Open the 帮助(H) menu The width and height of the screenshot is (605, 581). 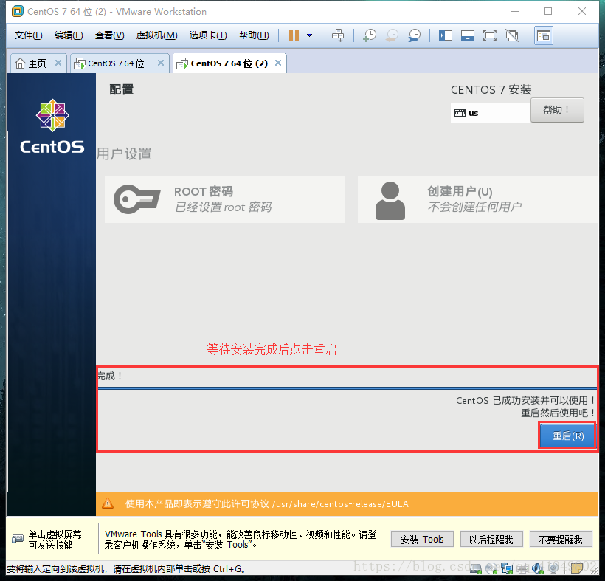[x=254, y=35]
